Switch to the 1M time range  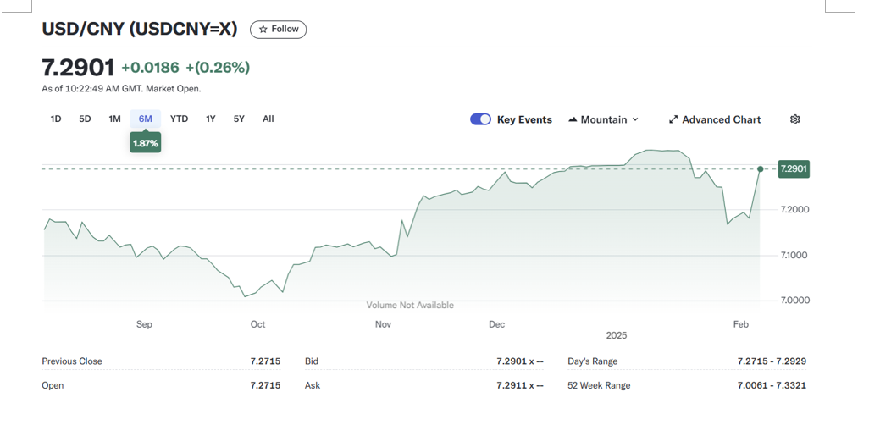point(114,119)
